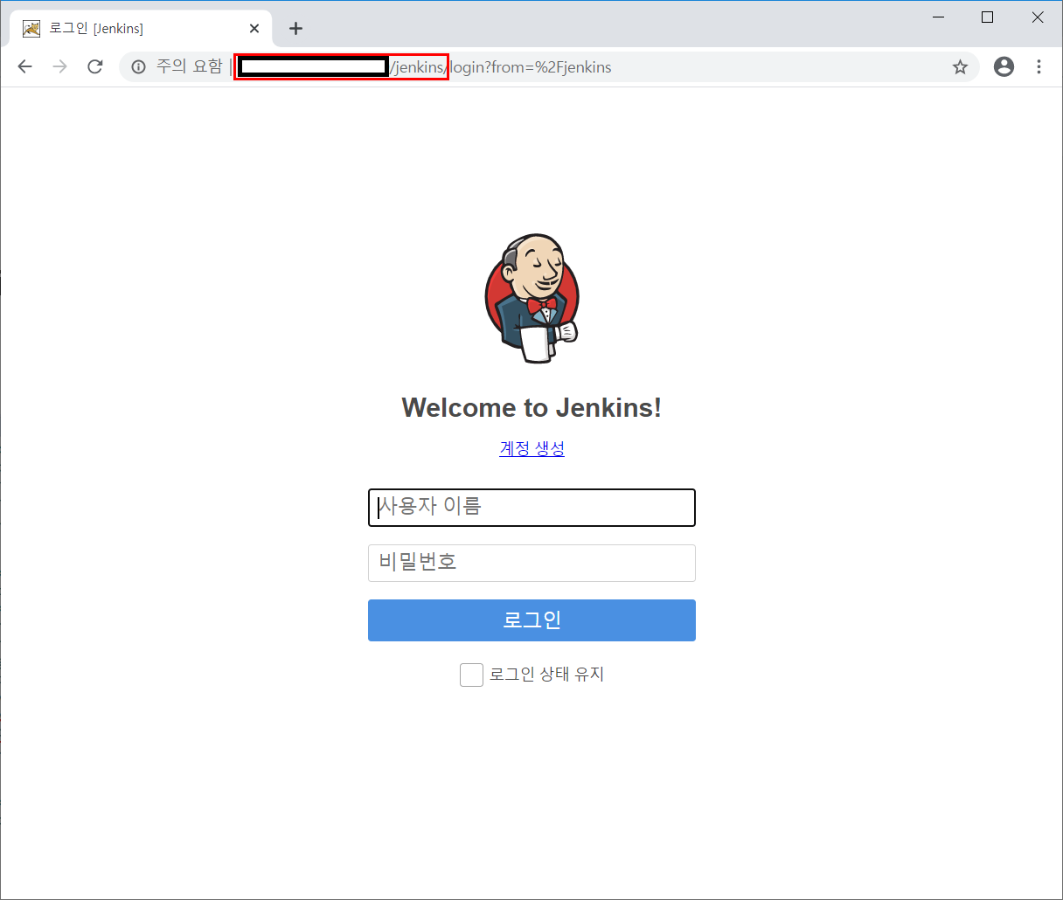Viewport: 1063px width, 900px height.
Task: Open the Chrome profile avatar icon
Action: (1004, 66)
